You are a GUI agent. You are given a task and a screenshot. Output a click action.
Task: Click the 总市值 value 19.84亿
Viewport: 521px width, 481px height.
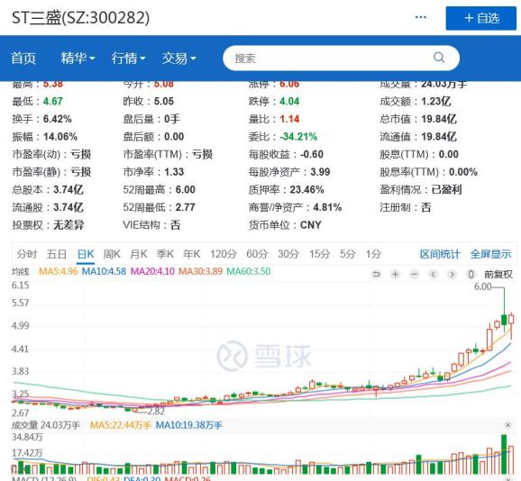(x=439, y=119)
